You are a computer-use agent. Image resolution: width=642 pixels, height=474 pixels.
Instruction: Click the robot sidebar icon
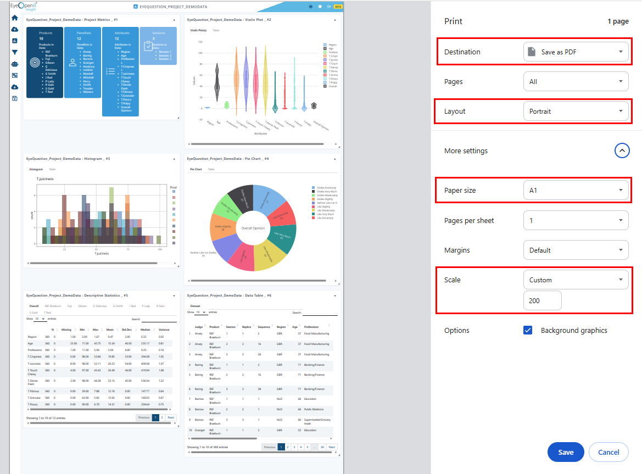[15, 64]
